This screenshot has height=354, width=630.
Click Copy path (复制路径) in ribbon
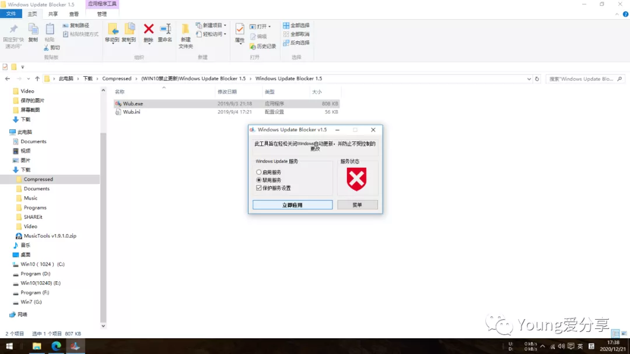(76, 25)
